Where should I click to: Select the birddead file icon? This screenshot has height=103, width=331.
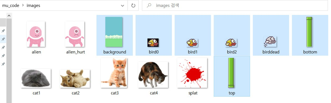(x=270, y=42)
